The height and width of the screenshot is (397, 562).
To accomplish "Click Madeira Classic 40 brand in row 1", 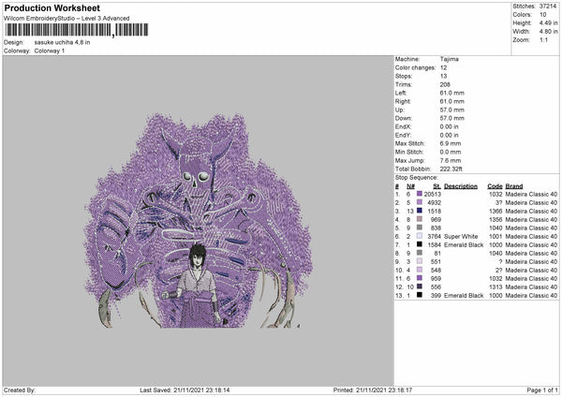I will [531, 194].
